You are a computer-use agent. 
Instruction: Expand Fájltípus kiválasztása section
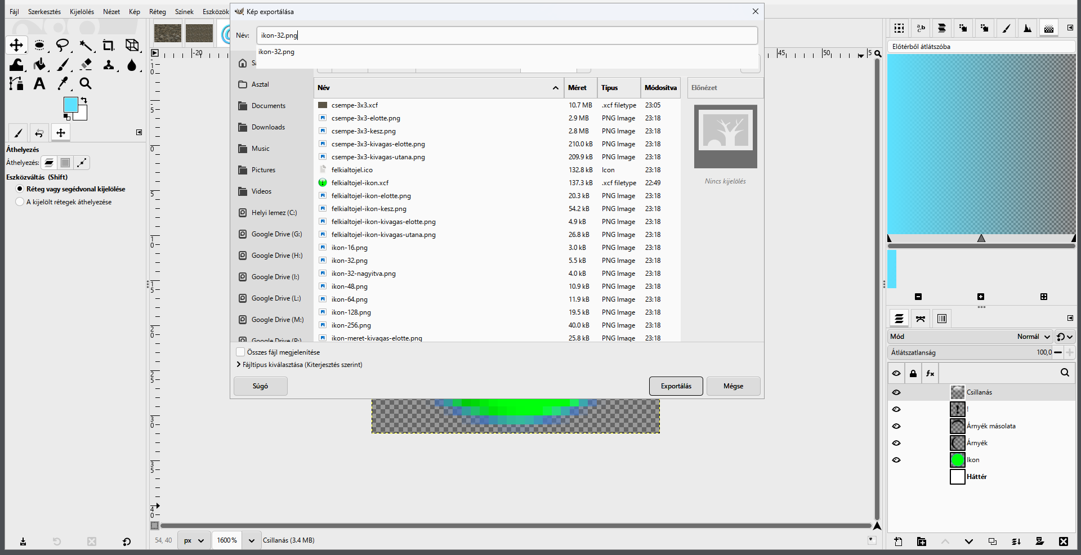pos(239,365)
